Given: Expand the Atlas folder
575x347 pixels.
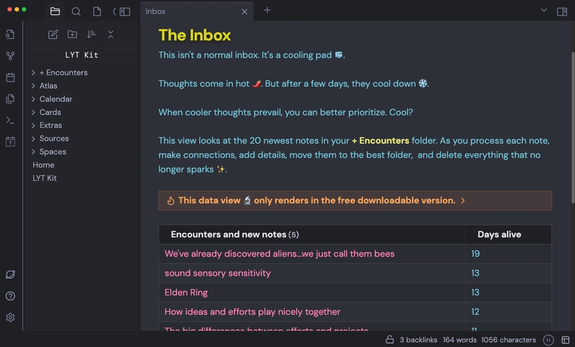Looking at the screenshot, I should point(33,86).
